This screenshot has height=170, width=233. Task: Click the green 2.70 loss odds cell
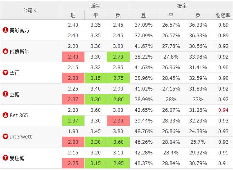click(x=118, y=57)
